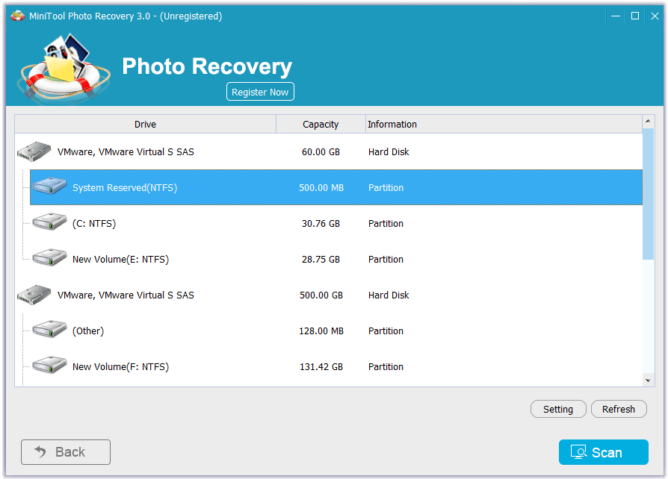Click the drive list scrollbar thumb

pyautogui.click(x=648, y=194)
